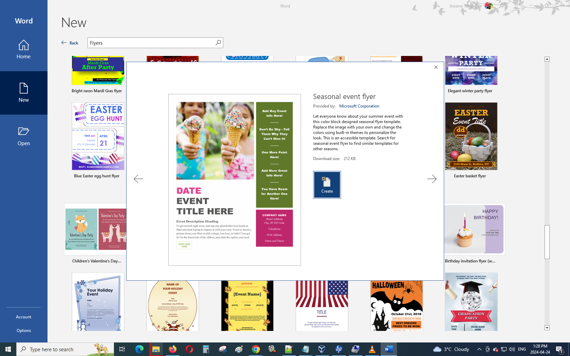Open the Home tab in sidebar
The height and width of the screenshot is (356, 570).
[x=23, y=50]
